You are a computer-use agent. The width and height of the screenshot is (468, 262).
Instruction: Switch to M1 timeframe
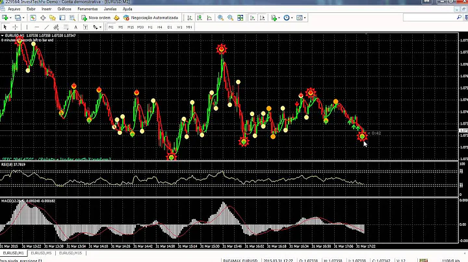coord(111,27)
